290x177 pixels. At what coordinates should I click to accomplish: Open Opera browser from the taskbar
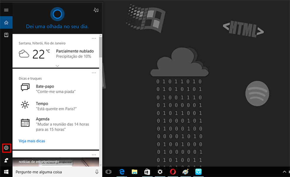(x=173, y=172)
